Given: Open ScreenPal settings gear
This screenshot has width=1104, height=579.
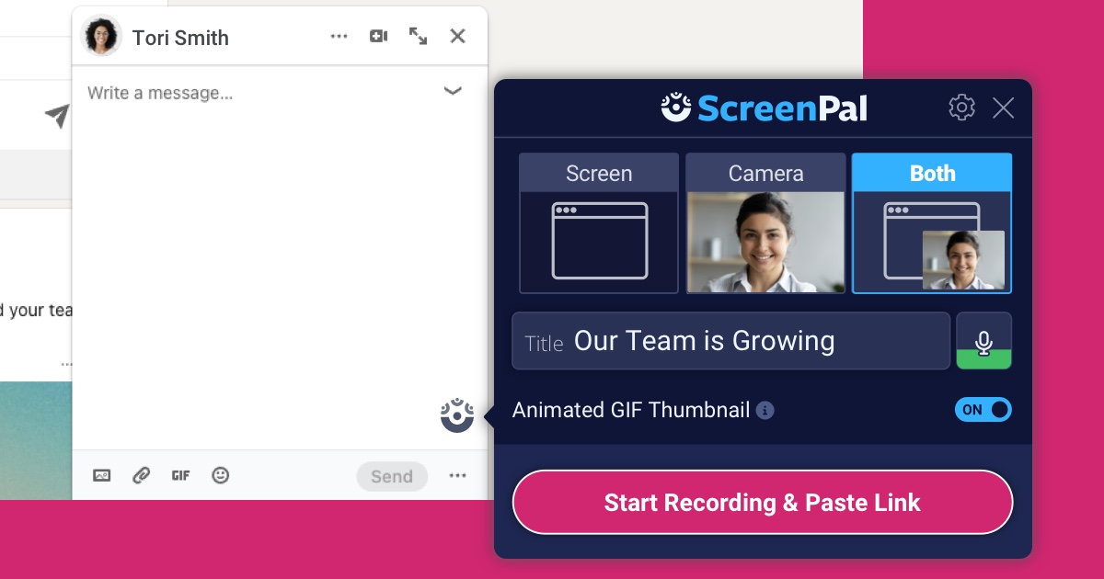Looking at the screenshot, I should tap(961, 108).
